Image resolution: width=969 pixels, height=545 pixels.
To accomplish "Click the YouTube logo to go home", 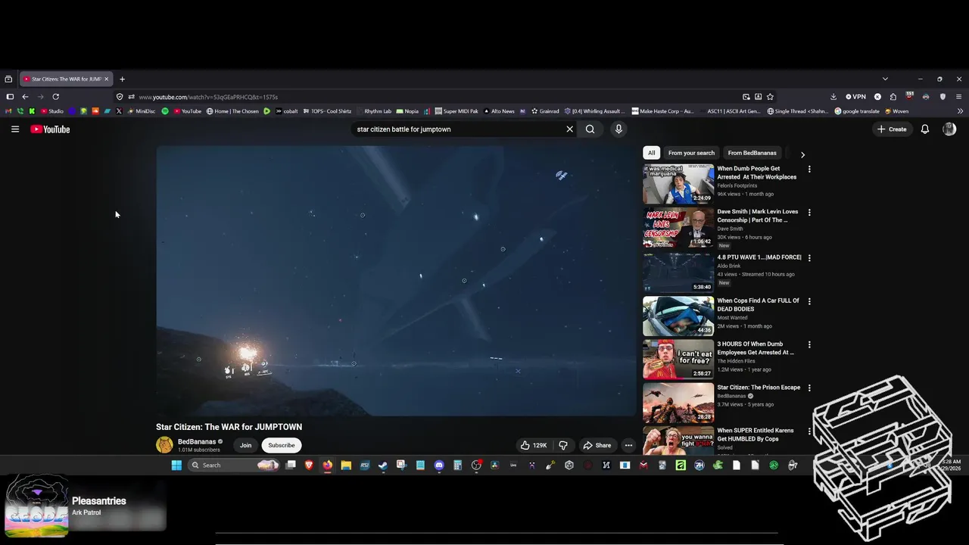I will click(50, 129).
